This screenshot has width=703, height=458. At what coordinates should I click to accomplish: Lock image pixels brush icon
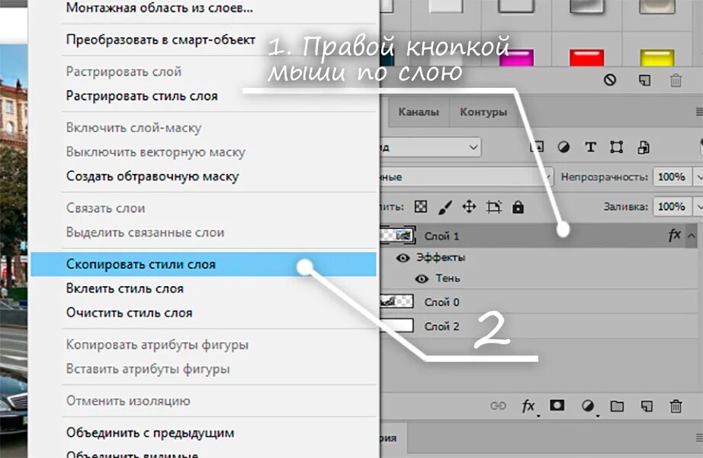click(445, 207)
